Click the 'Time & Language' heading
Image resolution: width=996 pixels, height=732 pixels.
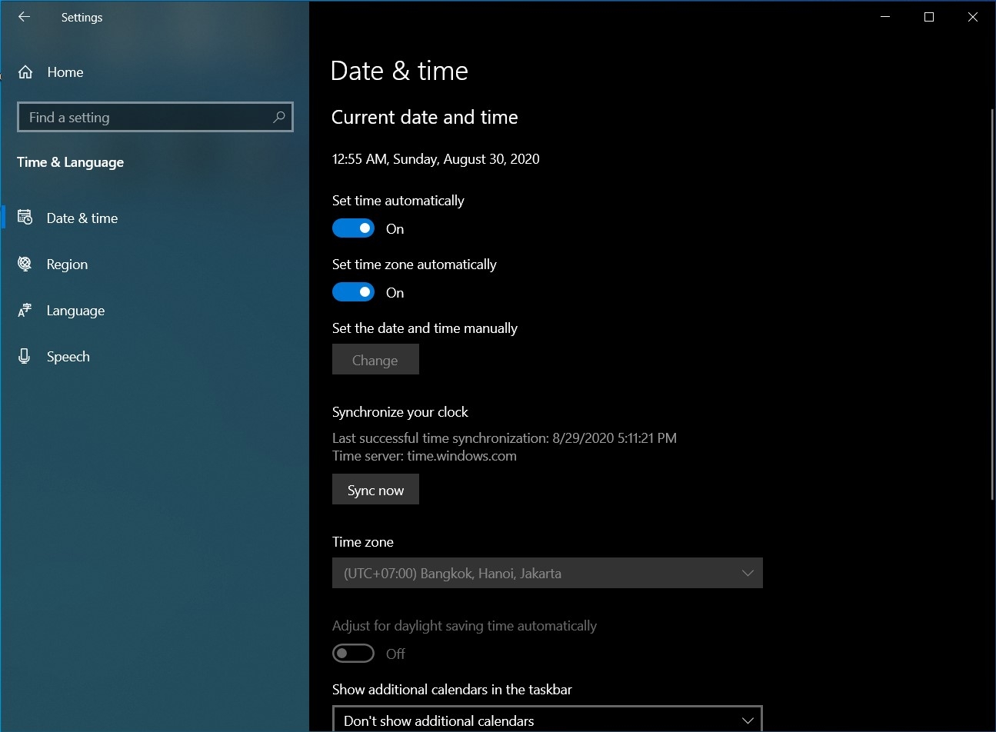[70, 162]
